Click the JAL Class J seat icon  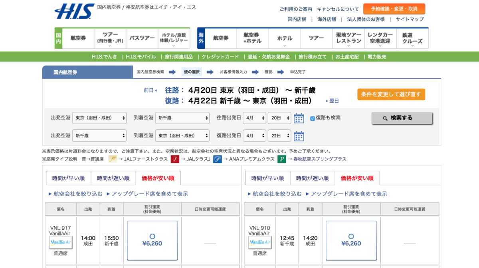click(175, 159)
